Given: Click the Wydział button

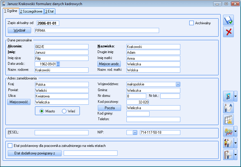Looking at the screenshot, I should (19, 30).
